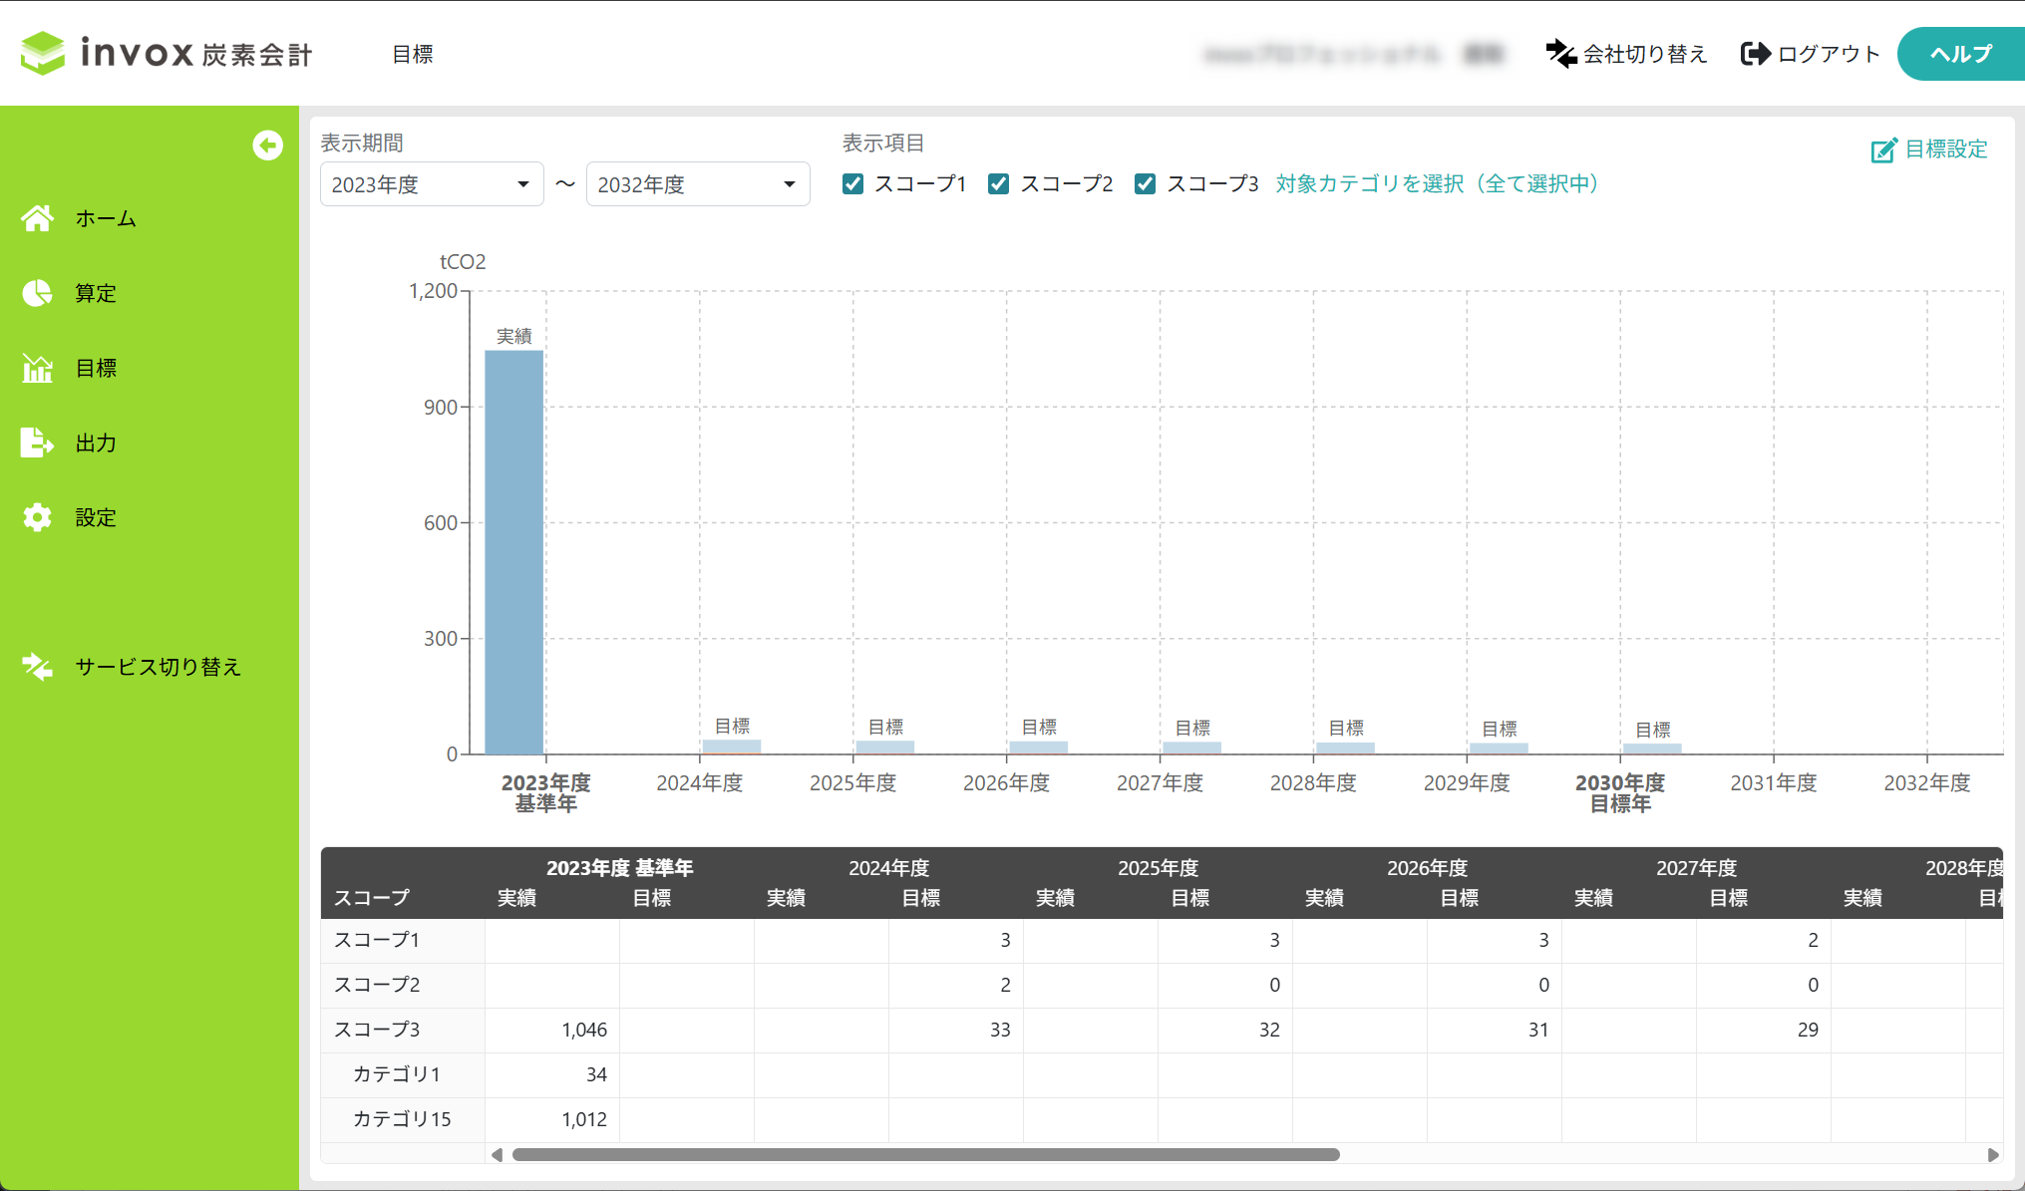Click the table horizontal scrollbar thumb
The image size is (2025, 1191).
925,1154
